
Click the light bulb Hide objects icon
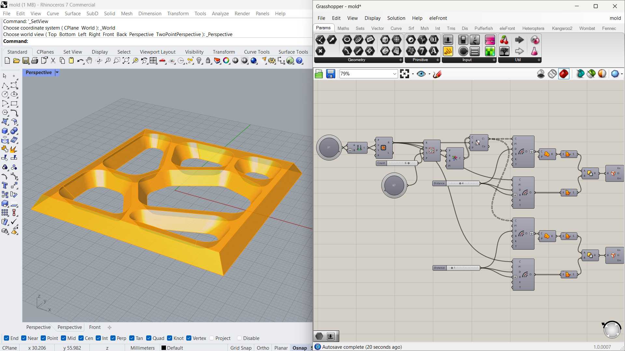199,61
